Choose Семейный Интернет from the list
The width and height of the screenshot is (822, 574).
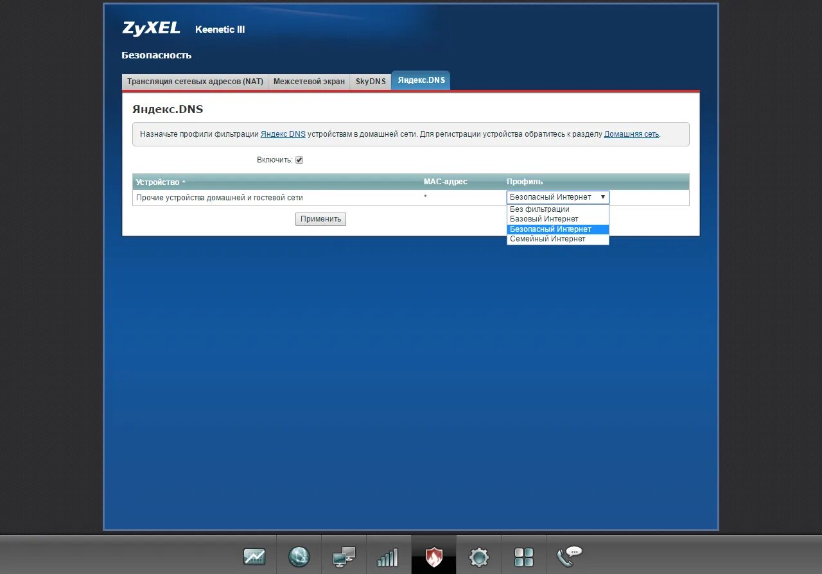tap(557, 239)
